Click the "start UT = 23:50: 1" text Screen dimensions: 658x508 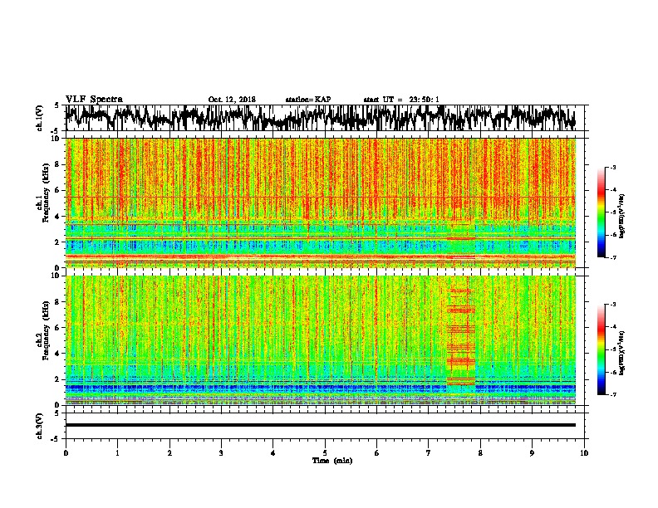tap(401, 100)
